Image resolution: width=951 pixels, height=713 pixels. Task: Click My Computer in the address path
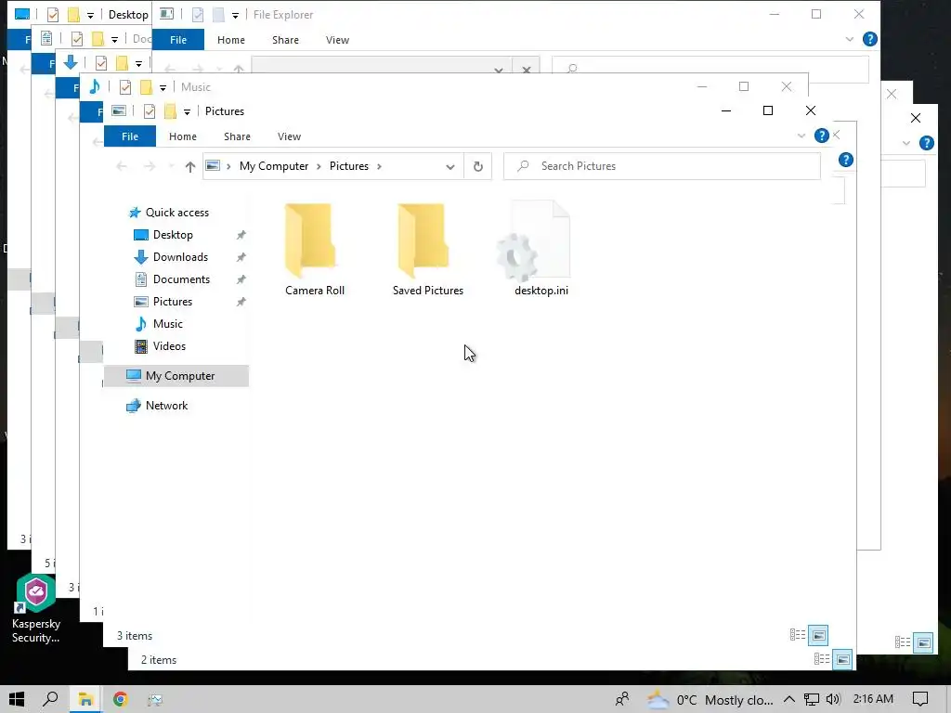274,166
